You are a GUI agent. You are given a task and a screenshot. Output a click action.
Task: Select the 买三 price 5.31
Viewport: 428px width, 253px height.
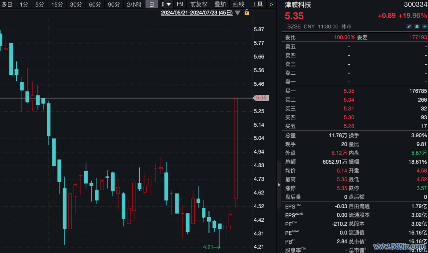[x=349, y=108]
